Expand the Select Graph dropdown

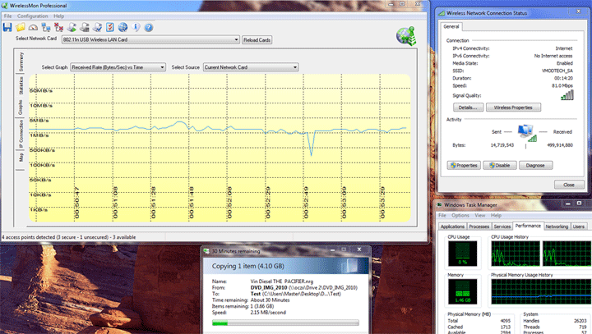click(x=162, y=67)
